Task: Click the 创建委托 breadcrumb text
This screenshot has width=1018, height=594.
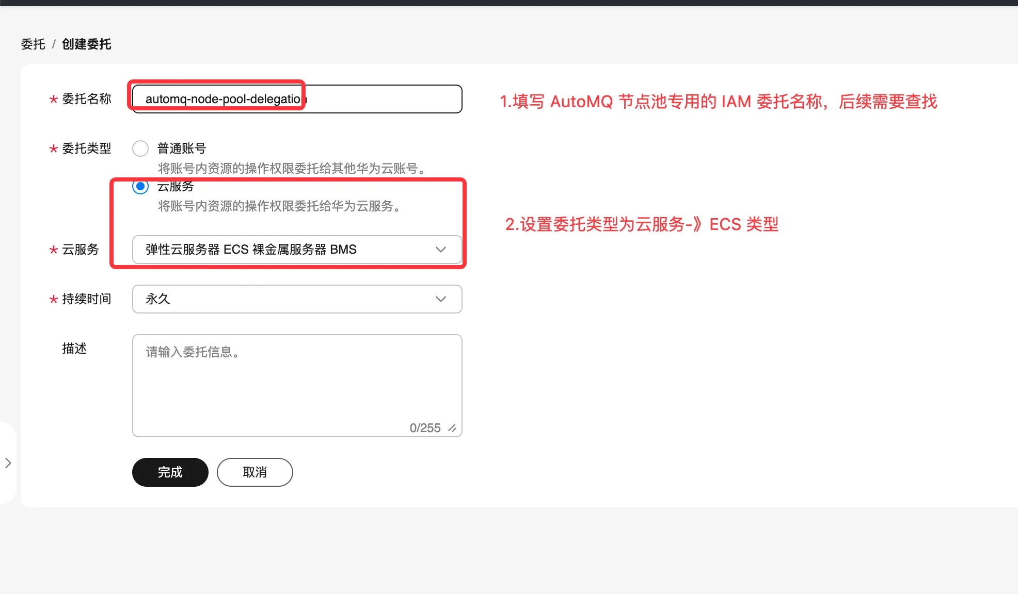Action: [x=87, y=44]
